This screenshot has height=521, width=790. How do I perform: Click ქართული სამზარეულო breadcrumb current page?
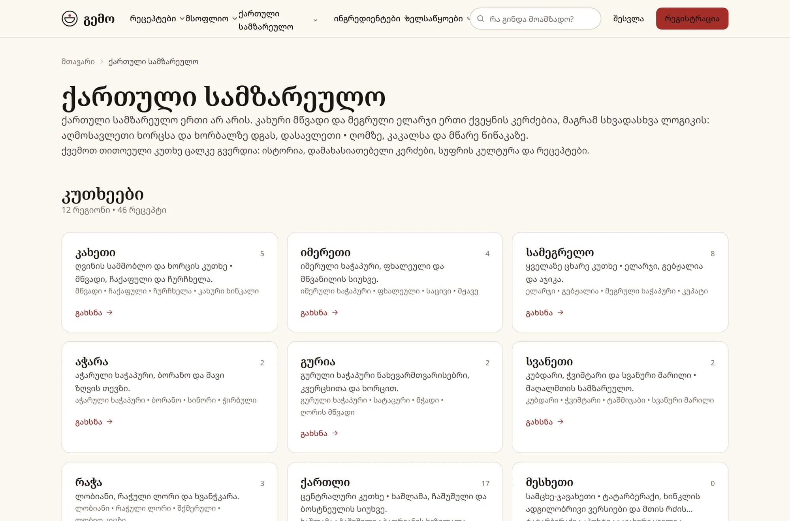click(x=153, y=62)
